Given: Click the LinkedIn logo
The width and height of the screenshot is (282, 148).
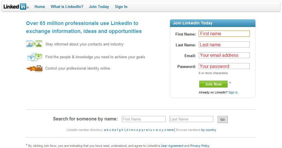Looking at the screenshot, I should pyautogui.click(x=16, y=7).
